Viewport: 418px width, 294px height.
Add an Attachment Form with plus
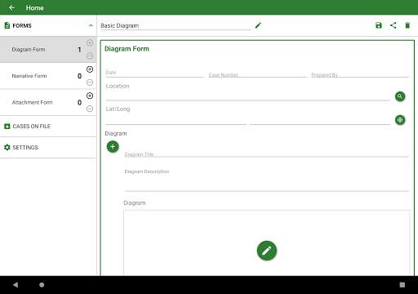pos(90,96)
